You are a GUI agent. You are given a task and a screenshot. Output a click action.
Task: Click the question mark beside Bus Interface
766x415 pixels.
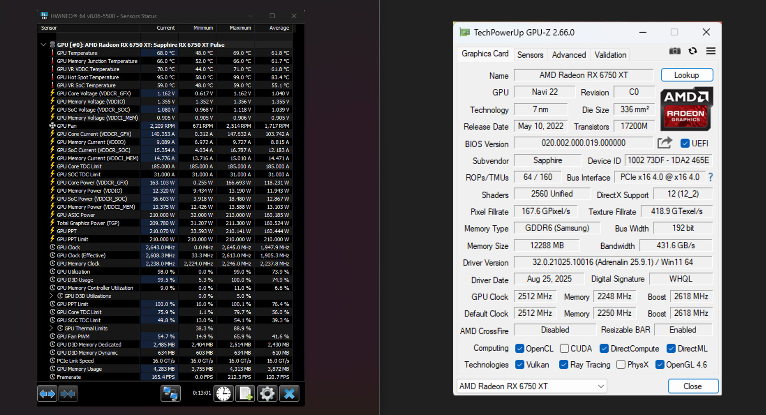click(711, 177)
